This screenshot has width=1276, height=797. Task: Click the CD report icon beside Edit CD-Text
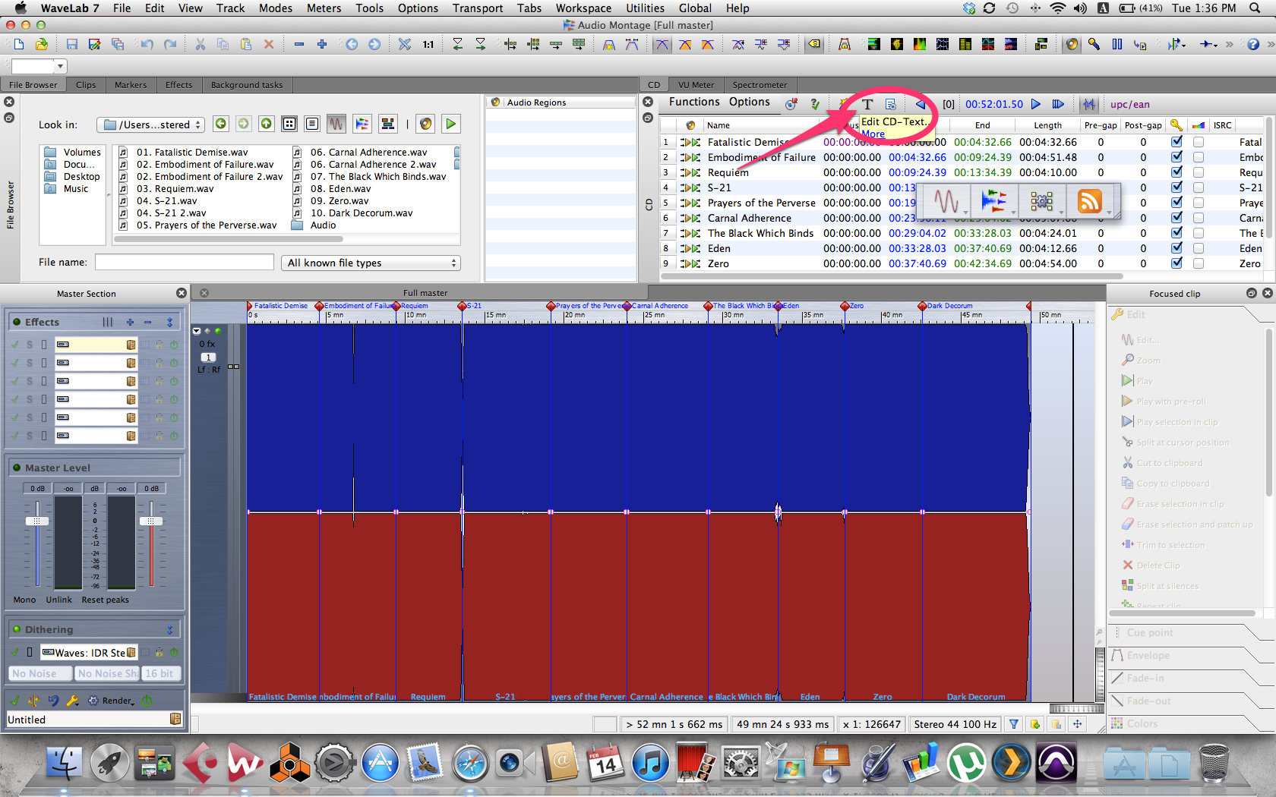coord(890,105)
